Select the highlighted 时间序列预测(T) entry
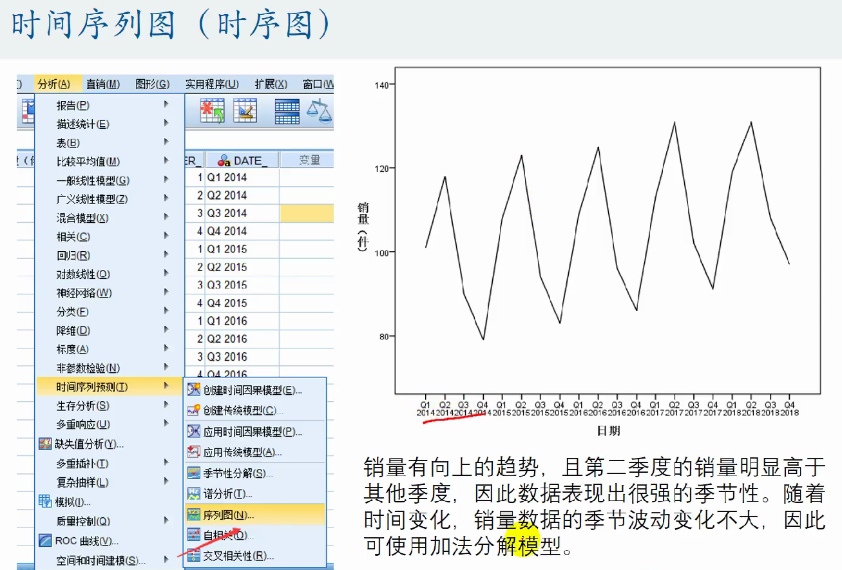The width and height of the screenshot is (842, 570). (x=110, y=386)
